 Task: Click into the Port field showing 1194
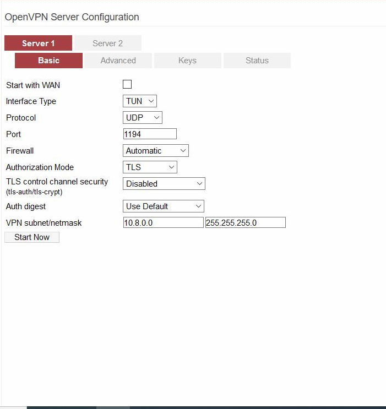tap(150, 134)
